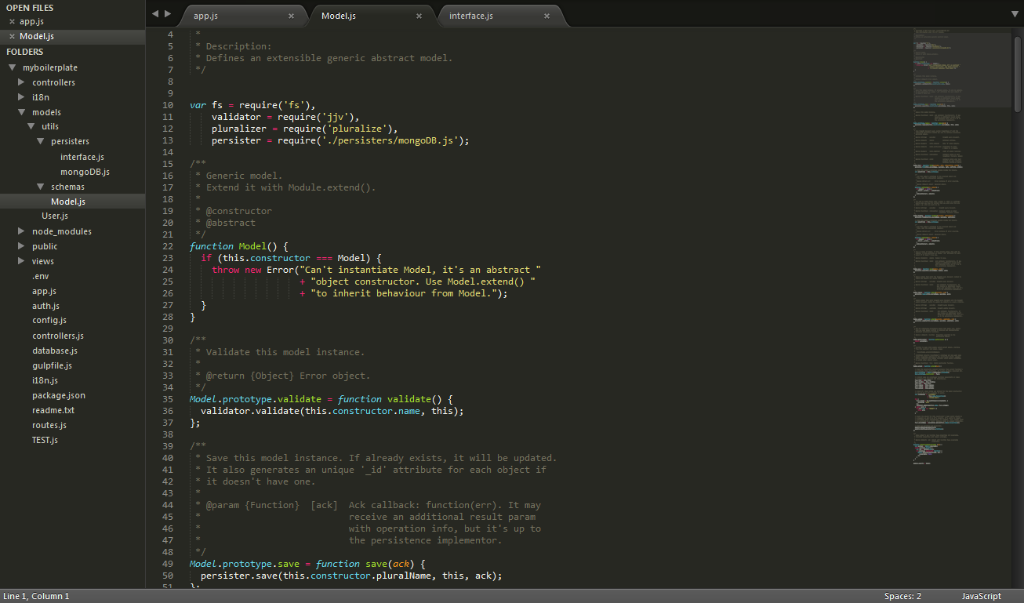Collapse the persisters folder
Viewport: 1024px width, 603px height.
coord(40,142)
